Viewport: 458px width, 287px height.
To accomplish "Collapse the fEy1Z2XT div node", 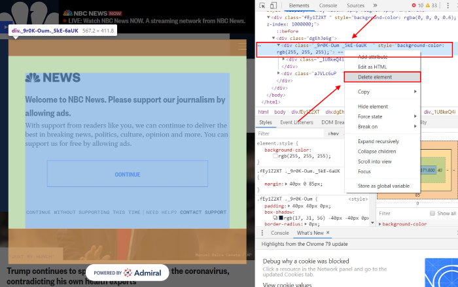I will (268, 18).
